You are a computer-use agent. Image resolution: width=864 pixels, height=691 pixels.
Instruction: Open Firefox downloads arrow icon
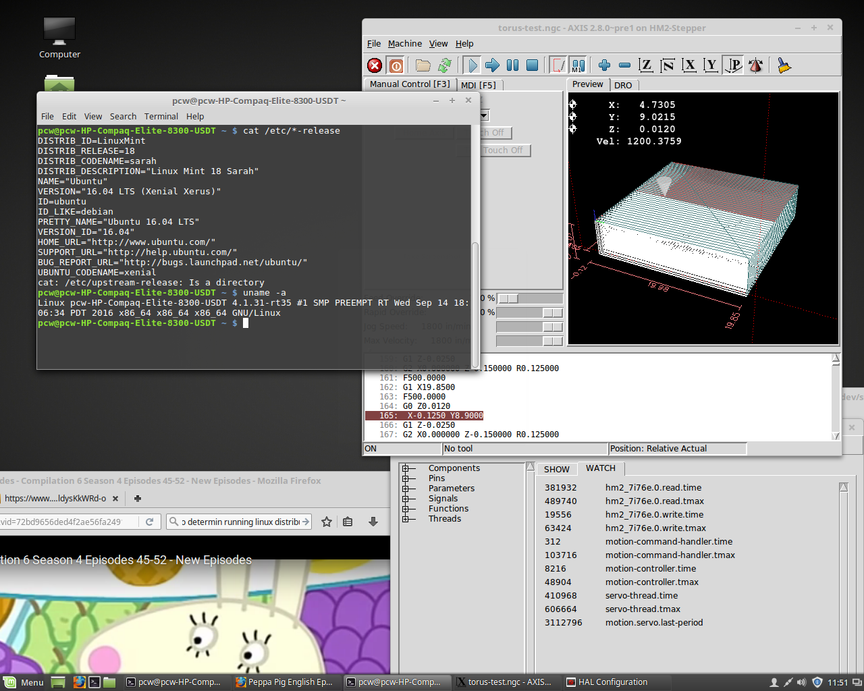[x=373, y=522]
